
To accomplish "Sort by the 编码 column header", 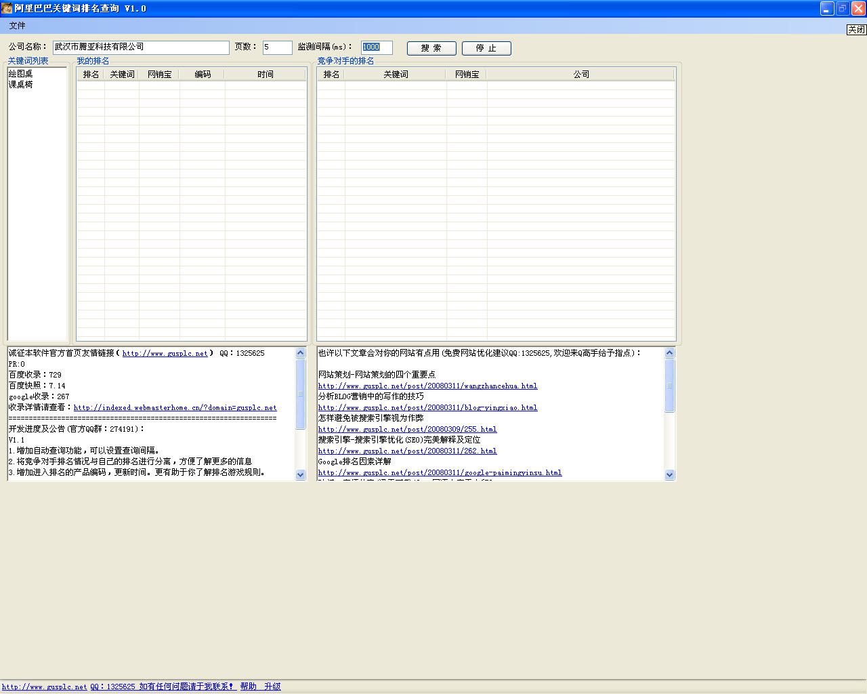I will 203,75.
